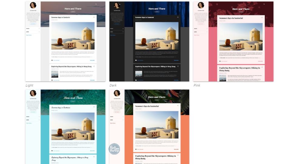Click the search icon in the Light preview
Viewport: 292px width, 164px height.
[96, 4]
